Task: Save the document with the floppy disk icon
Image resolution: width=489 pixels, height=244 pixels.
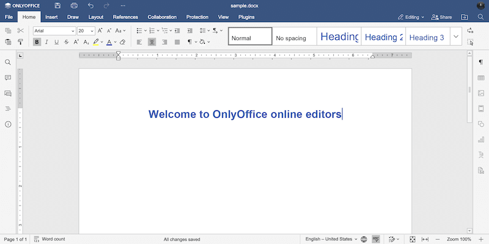Action: [57, 5]
